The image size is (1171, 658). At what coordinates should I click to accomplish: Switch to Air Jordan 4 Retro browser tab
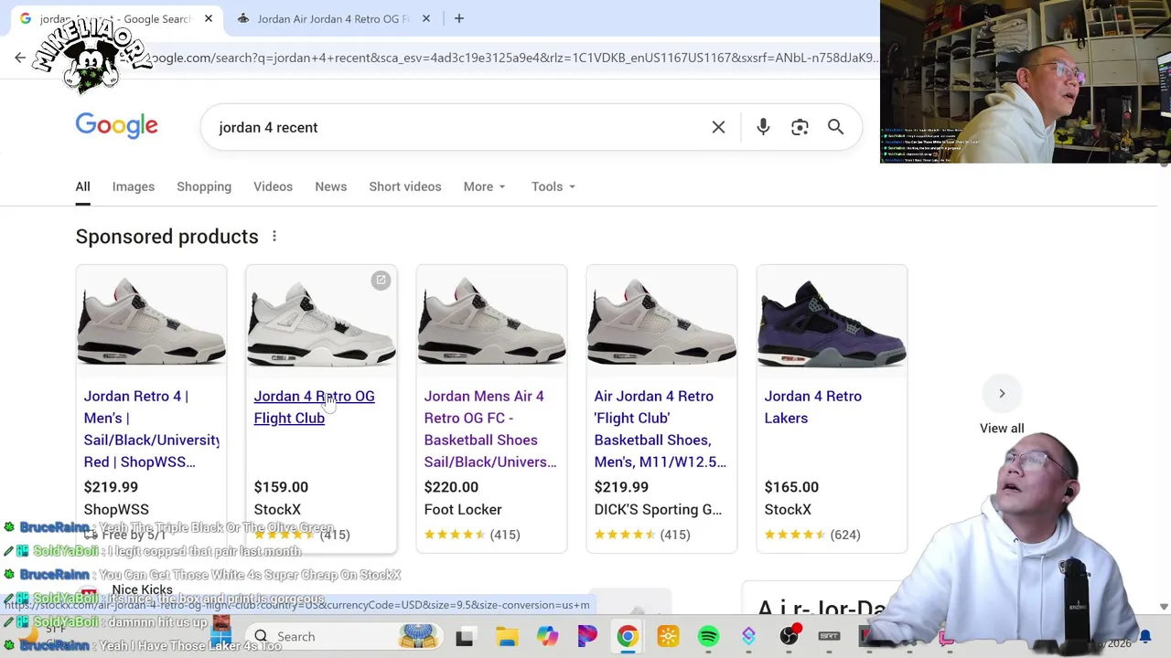[332, 18]
